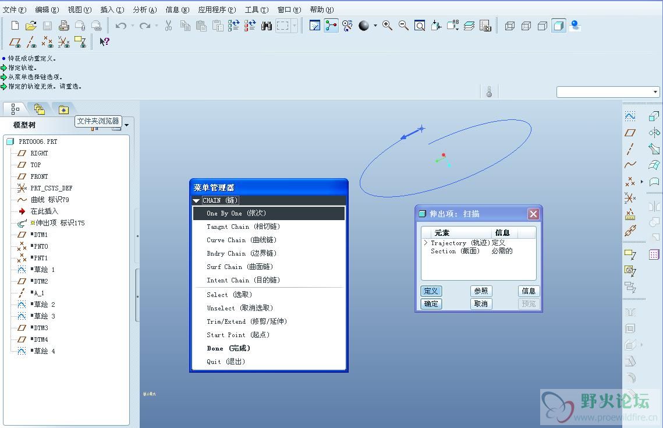Switch to shaded display mode

point(559,26)
